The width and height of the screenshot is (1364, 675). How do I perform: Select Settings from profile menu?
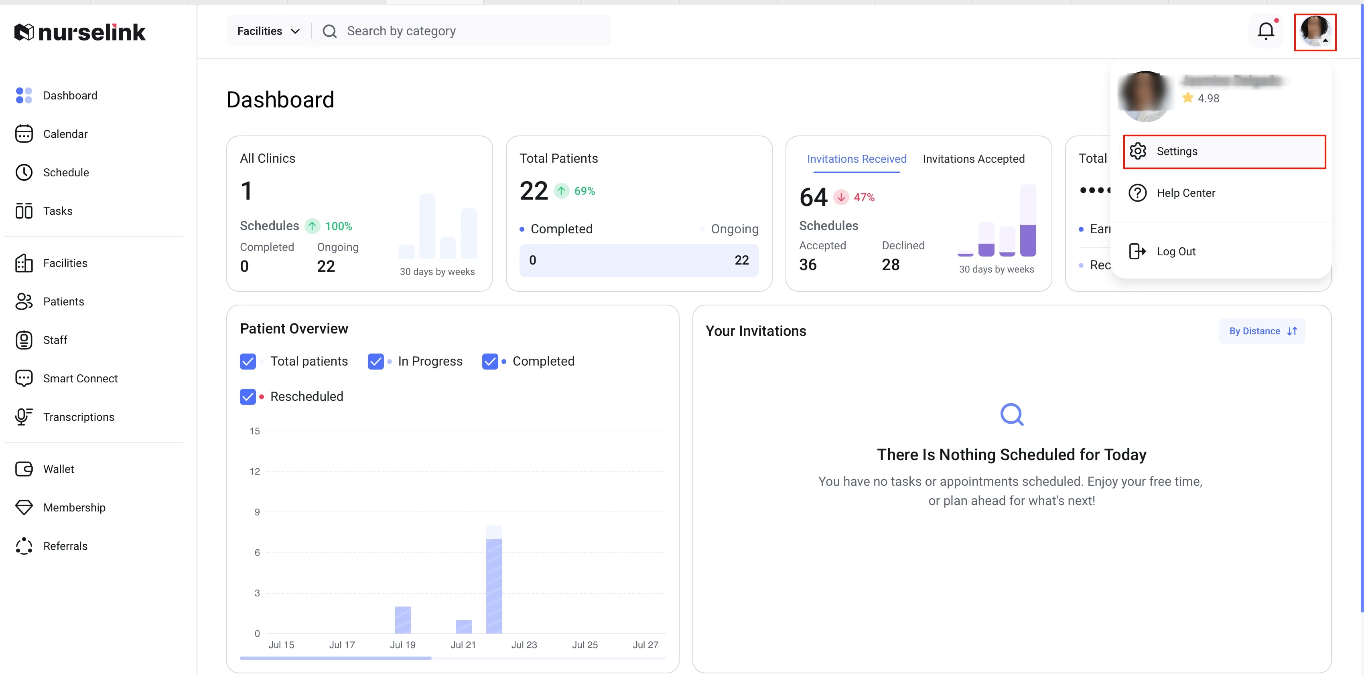(x=1224, y=152)
